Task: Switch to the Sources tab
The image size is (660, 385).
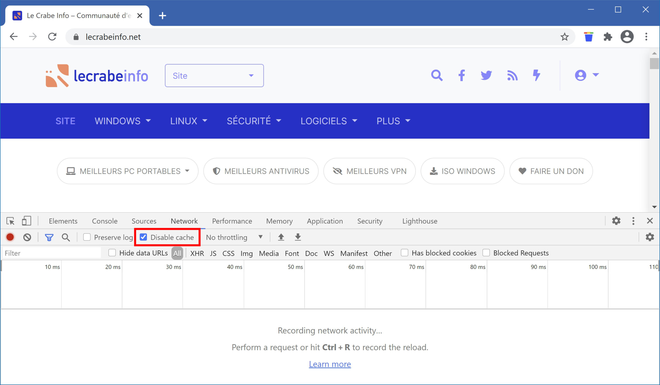Action: point(144,221)
